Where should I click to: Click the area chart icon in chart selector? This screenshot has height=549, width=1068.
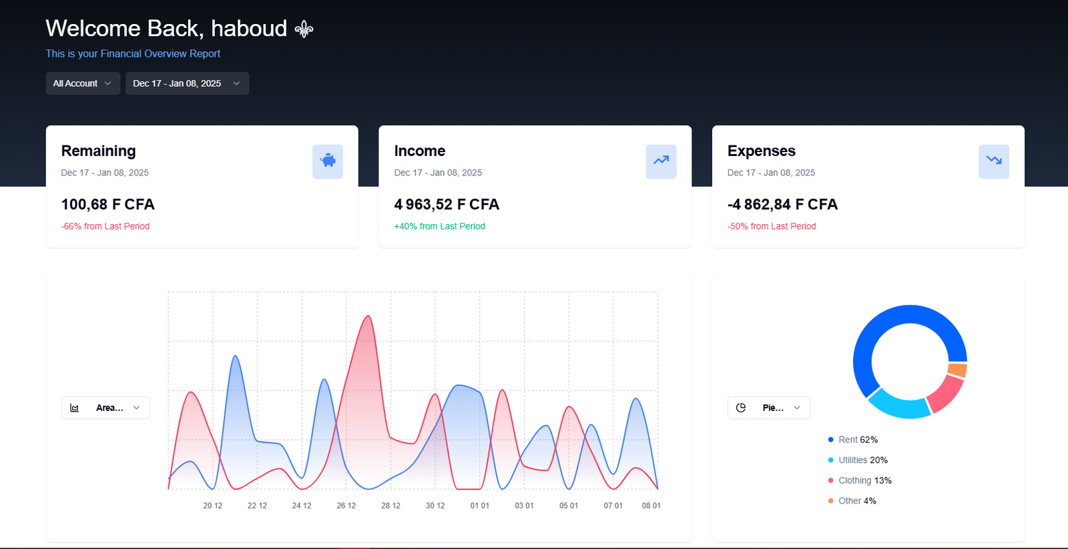(75, 408)
